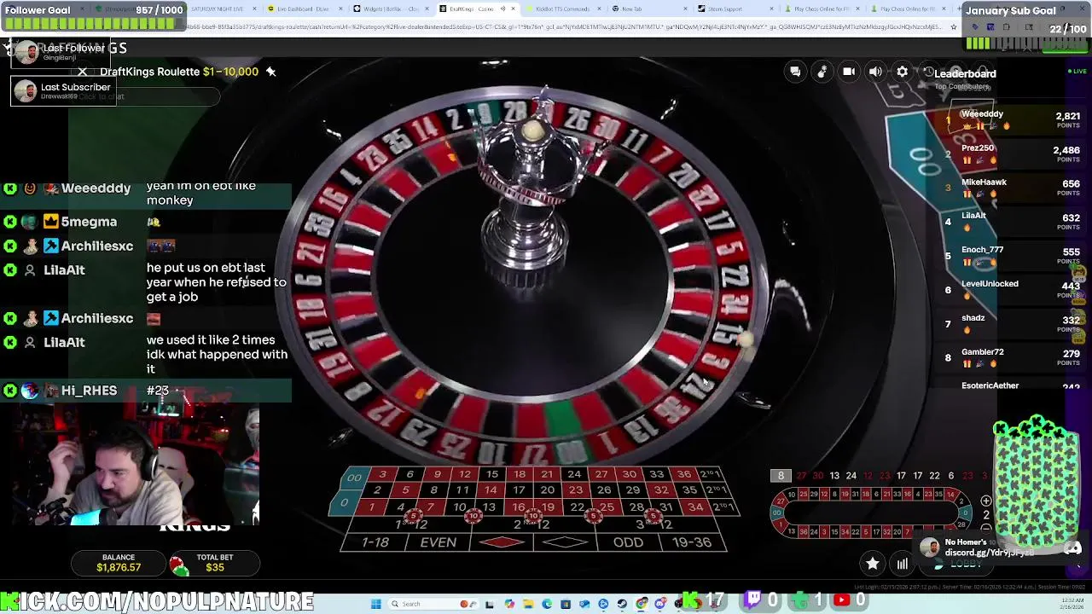Open the game history clock icon
1092x614 pixels.
pyautogui.click(x=928, y=72)
